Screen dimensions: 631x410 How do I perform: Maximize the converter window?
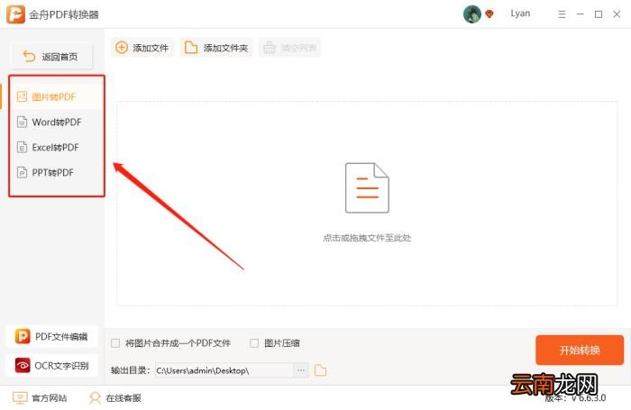pyautogui.click(x=599, y=14)
